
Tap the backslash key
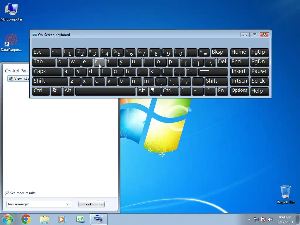coord(210,62)
